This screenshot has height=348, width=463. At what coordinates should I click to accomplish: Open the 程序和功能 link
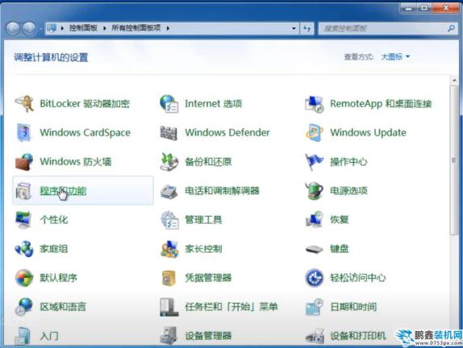(x=63, y=191)
